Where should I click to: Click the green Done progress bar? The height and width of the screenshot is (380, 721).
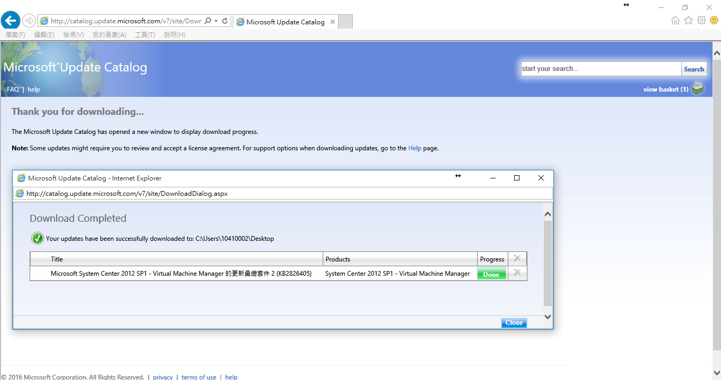(491, 274)
